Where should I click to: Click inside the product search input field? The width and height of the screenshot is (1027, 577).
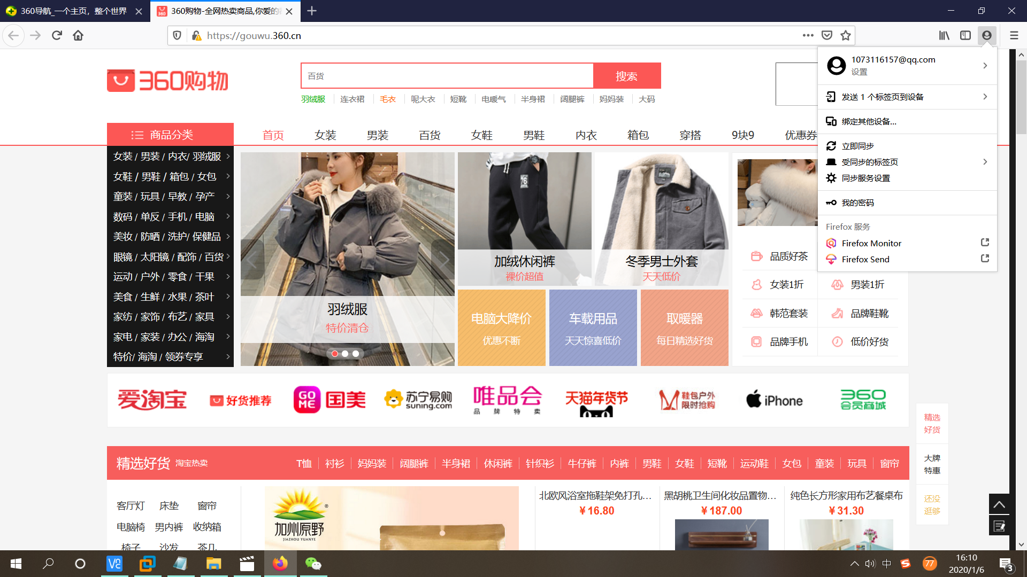pos(447,75)
